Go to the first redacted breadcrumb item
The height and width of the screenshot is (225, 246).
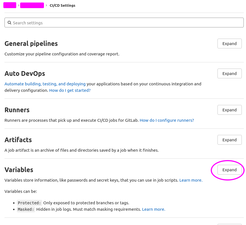pos(10,5)
